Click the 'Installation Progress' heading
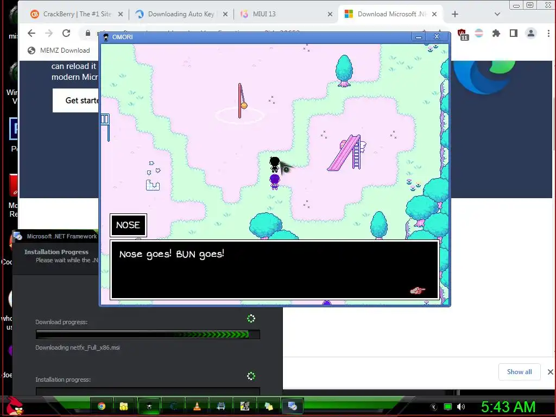556x417 pixels. [56, 252]
